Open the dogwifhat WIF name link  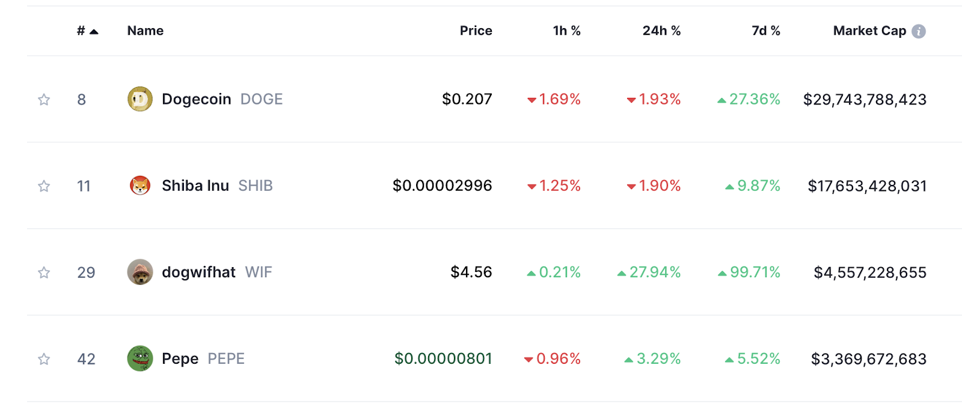click(217, 273)
